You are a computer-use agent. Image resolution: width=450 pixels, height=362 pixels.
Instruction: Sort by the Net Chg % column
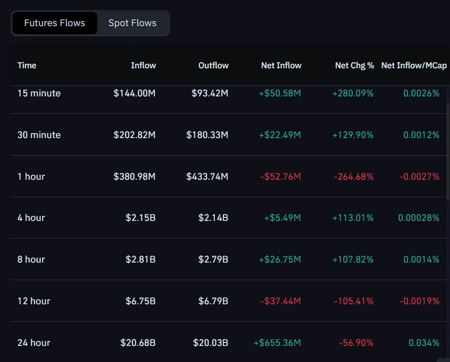pyautogui.click(x=354, y=65)
